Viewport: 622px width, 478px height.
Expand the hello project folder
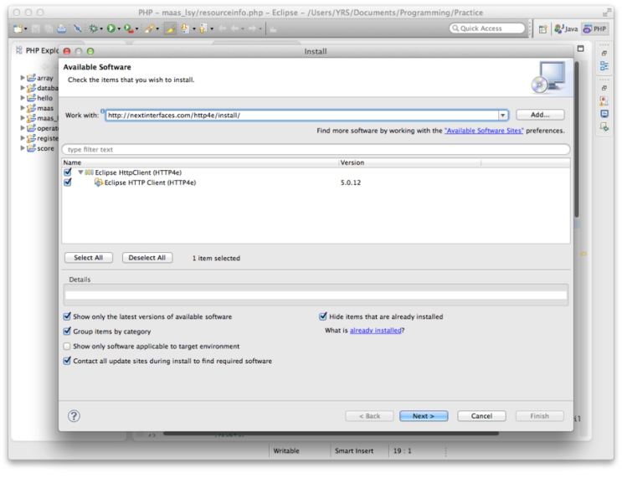[23, 98]
